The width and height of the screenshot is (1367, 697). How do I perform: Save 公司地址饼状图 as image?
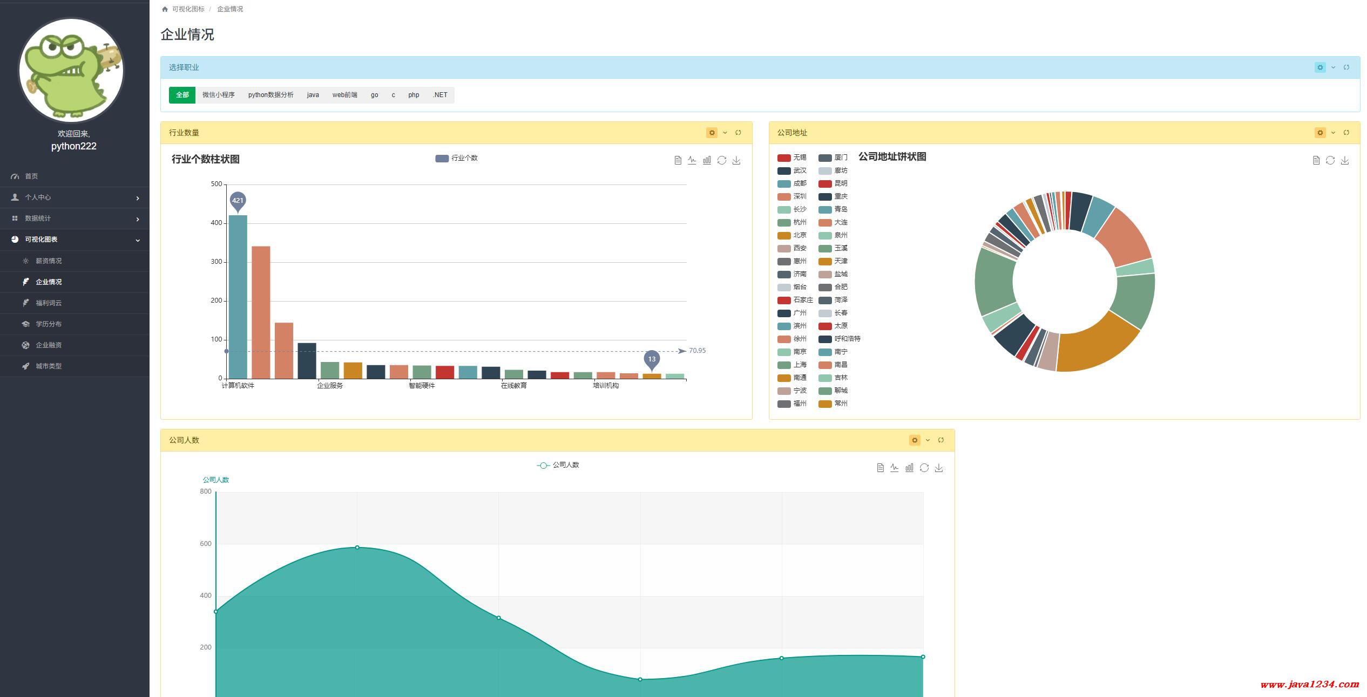tap(1345, 160)
